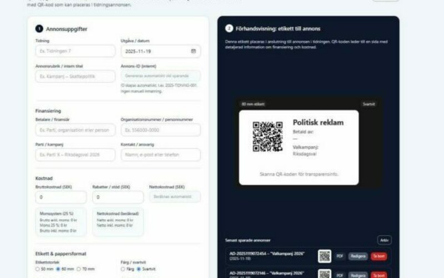Click the Annonsrubrik / intern titel field
The image size is (444, 278).
click(x=75, y=76)
